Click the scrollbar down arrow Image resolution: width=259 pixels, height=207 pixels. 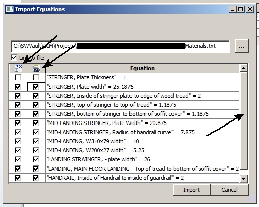[243, 179]
